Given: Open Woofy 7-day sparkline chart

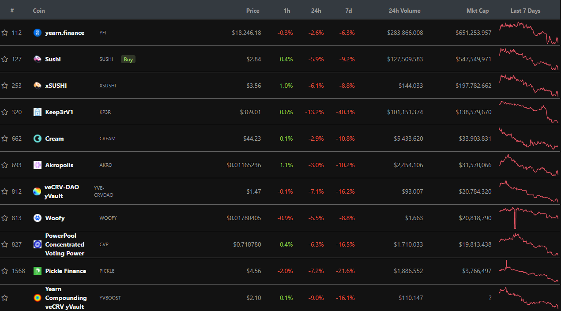Looking at the screenshot, I should (x=528, y=218).
